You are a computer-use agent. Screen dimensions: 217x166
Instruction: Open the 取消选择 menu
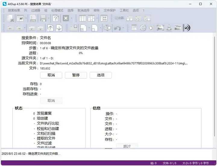[x=83, y=10]
